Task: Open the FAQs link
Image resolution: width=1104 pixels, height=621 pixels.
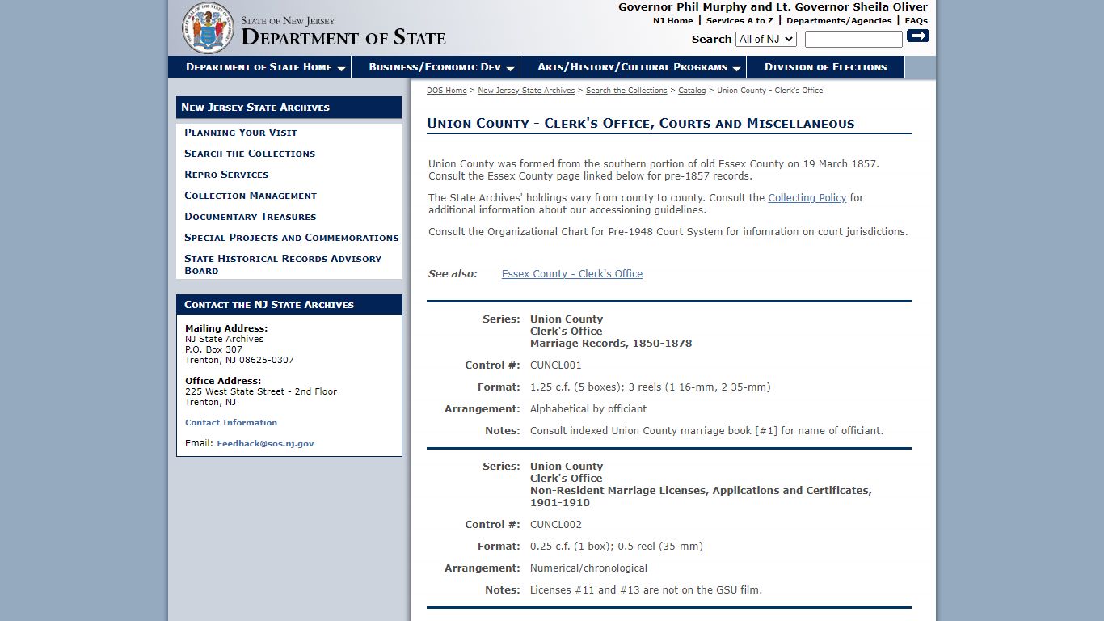Action: point(916,21)
